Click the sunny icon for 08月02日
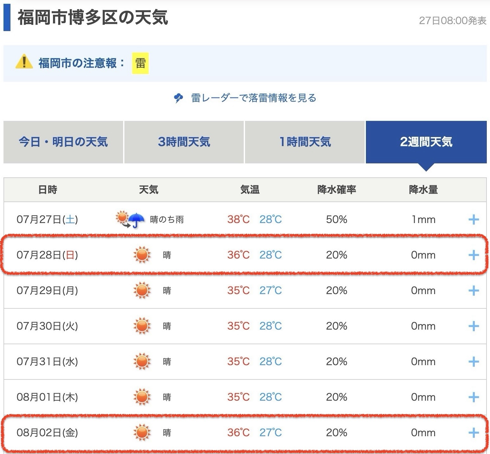Image resolution: width=490 pixels, height=454 pixels. tap(142, 433)
